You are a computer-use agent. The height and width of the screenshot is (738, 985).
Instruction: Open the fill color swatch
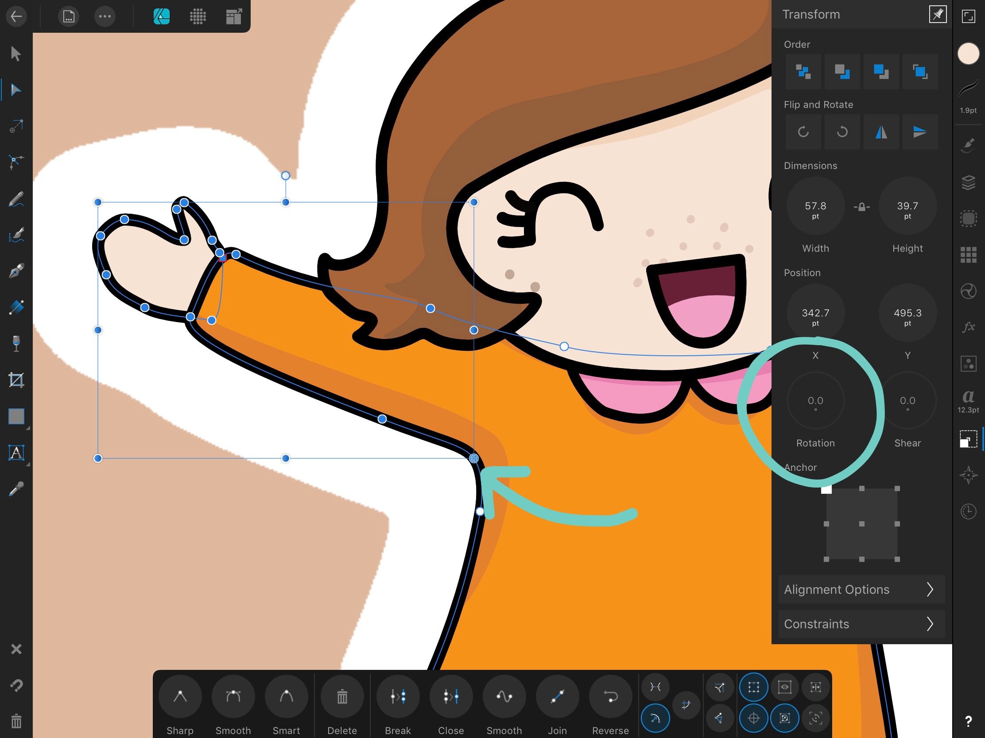968,54
